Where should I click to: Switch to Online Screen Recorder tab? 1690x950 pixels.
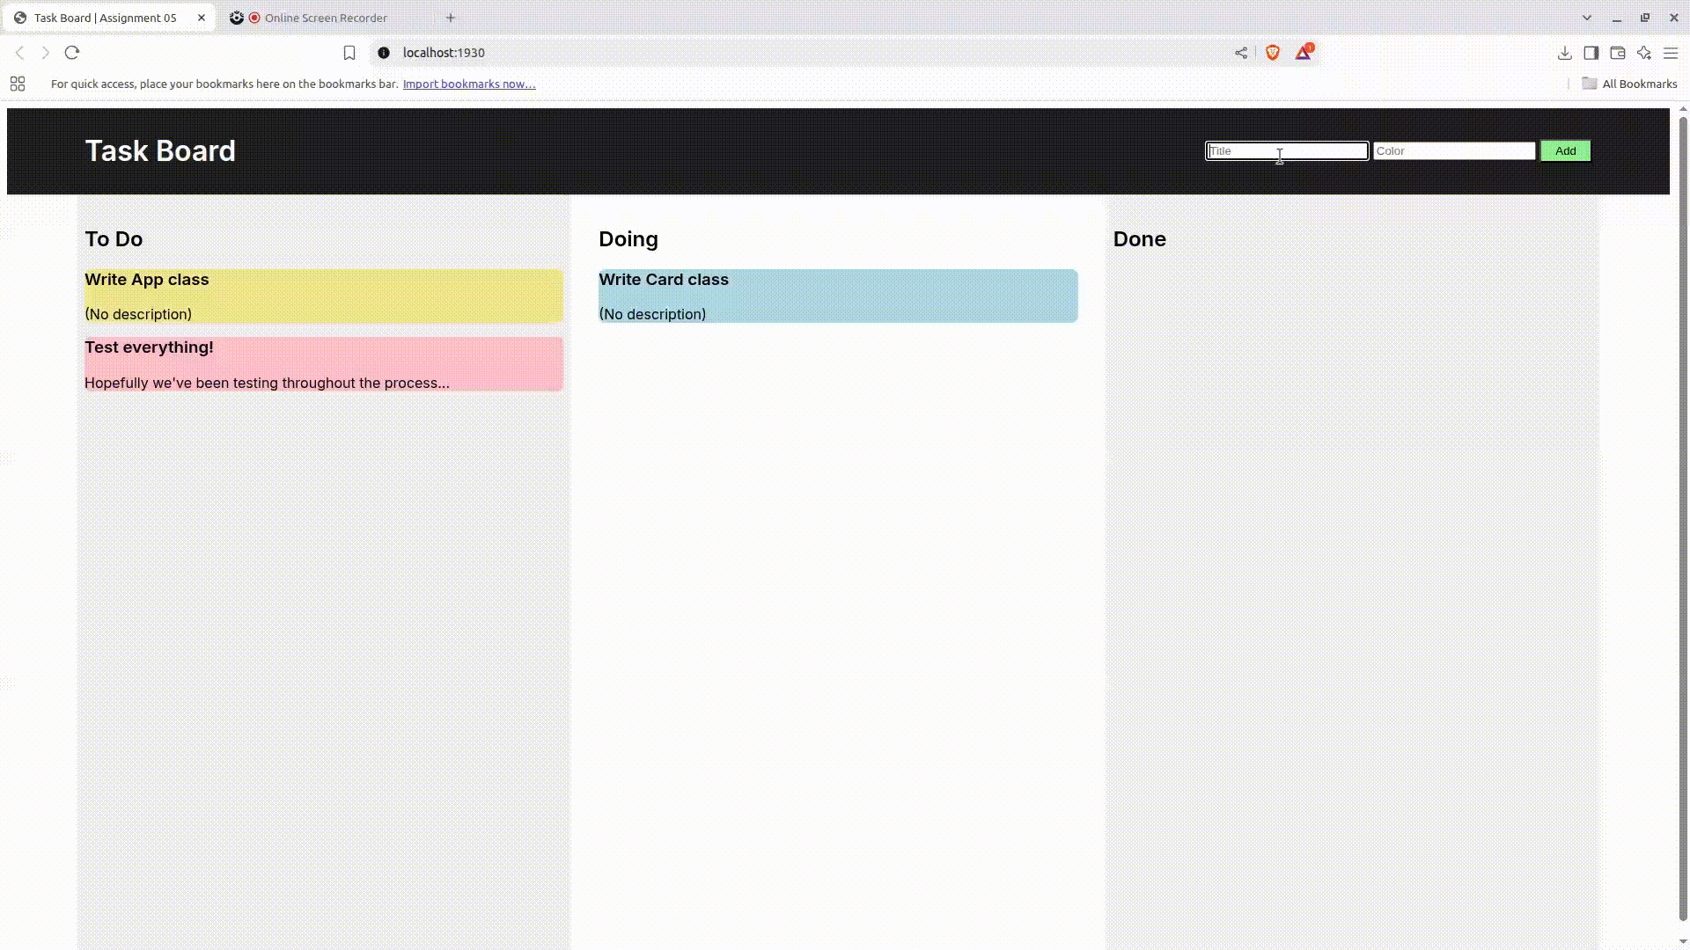325,18
